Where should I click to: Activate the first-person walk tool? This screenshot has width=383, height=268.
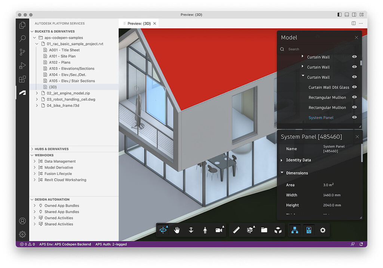(205, 231)
